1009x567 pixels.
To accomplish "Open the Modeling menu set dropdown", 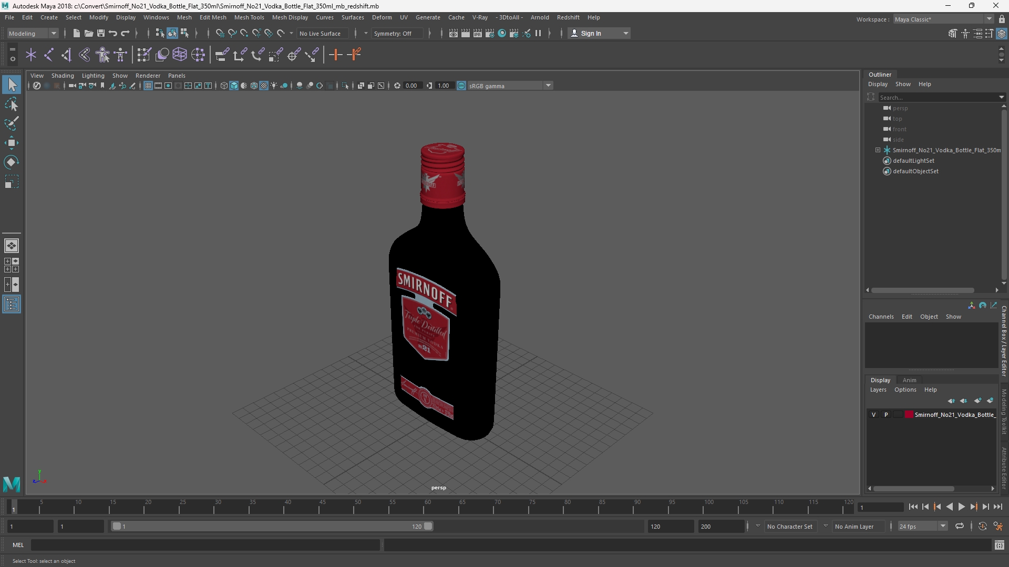I will pos(33,33).
